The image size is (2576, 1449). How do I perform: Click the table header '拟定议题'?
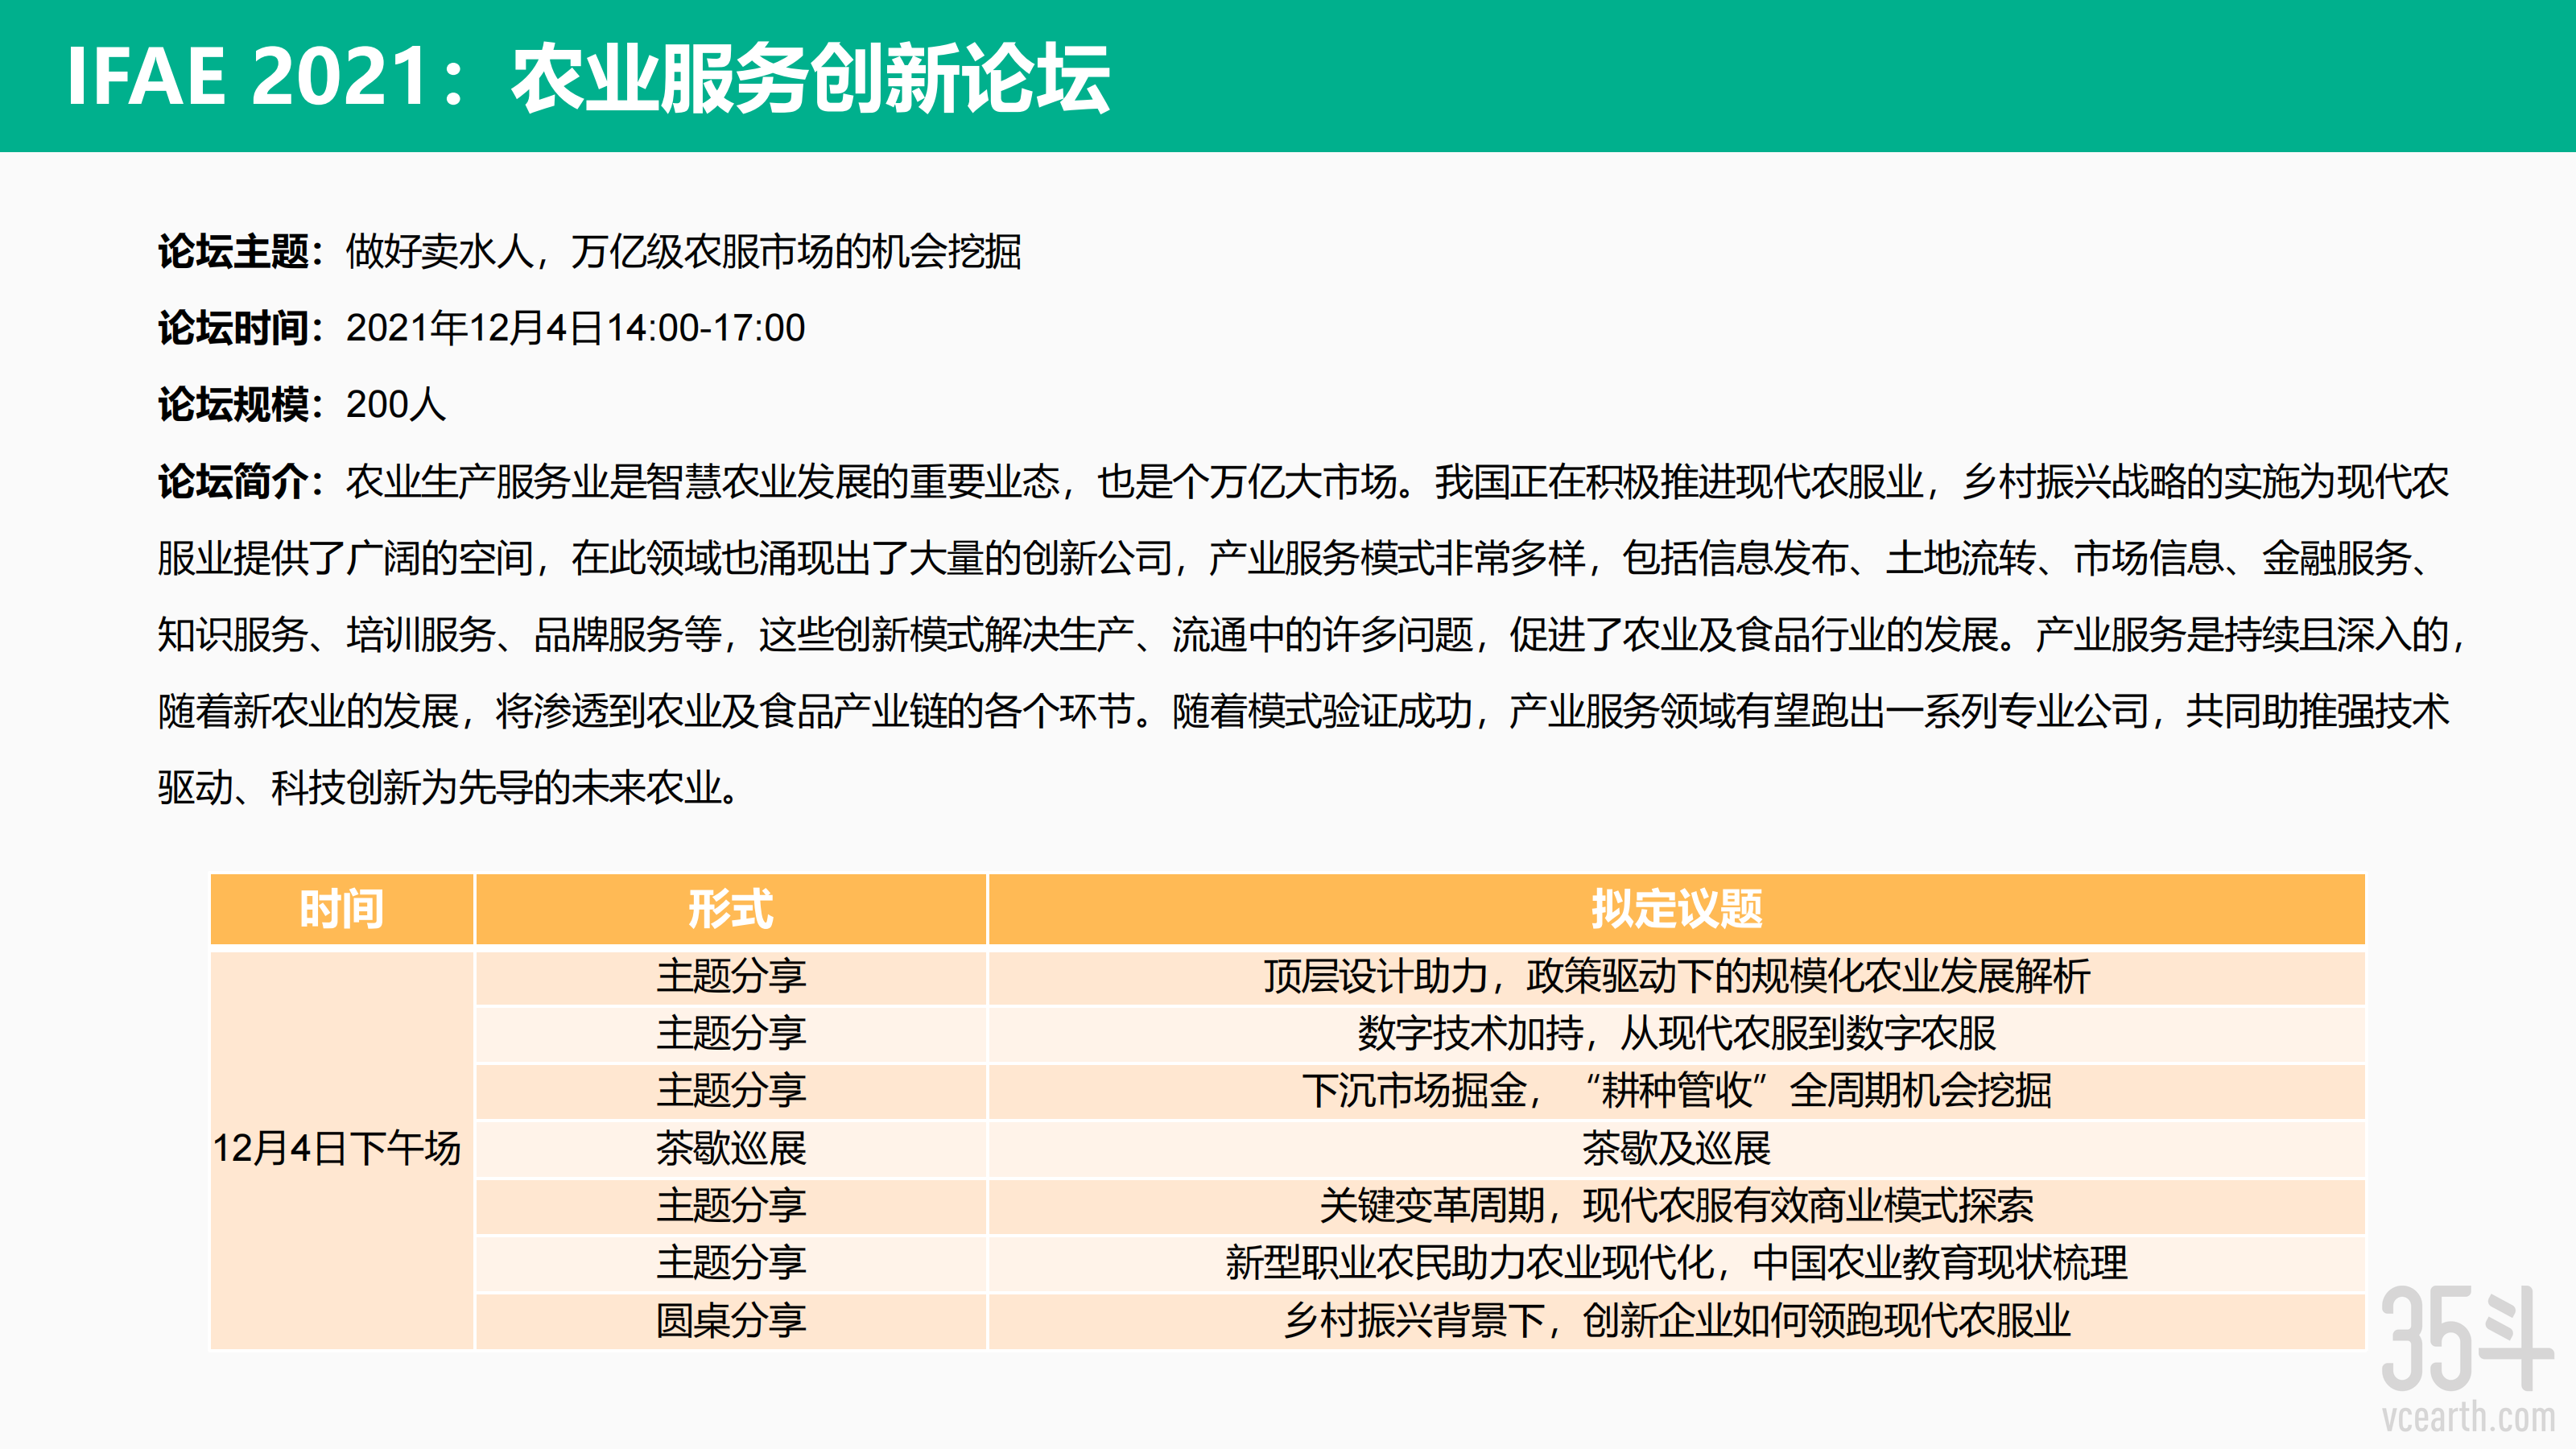pyautogui.click(x=1677, y=909)
